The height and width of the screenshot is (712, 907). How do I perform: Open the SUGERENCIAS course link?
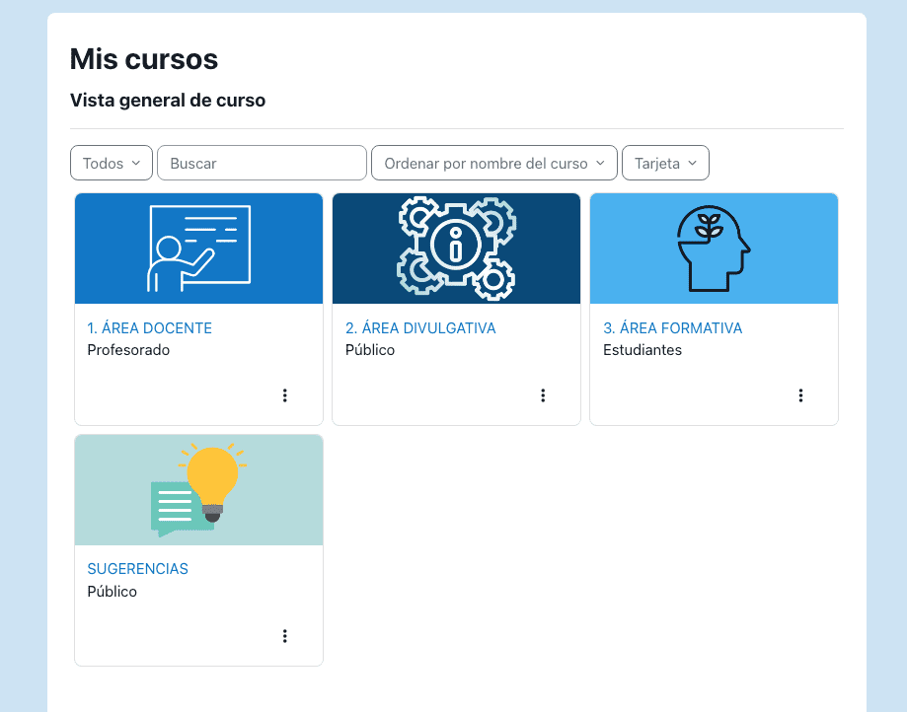point(137,569)
